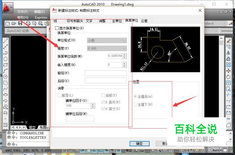Switch to the 模型 layout tab
The image size is (235, 155).
pyautogui.click(x=32, y=127)
